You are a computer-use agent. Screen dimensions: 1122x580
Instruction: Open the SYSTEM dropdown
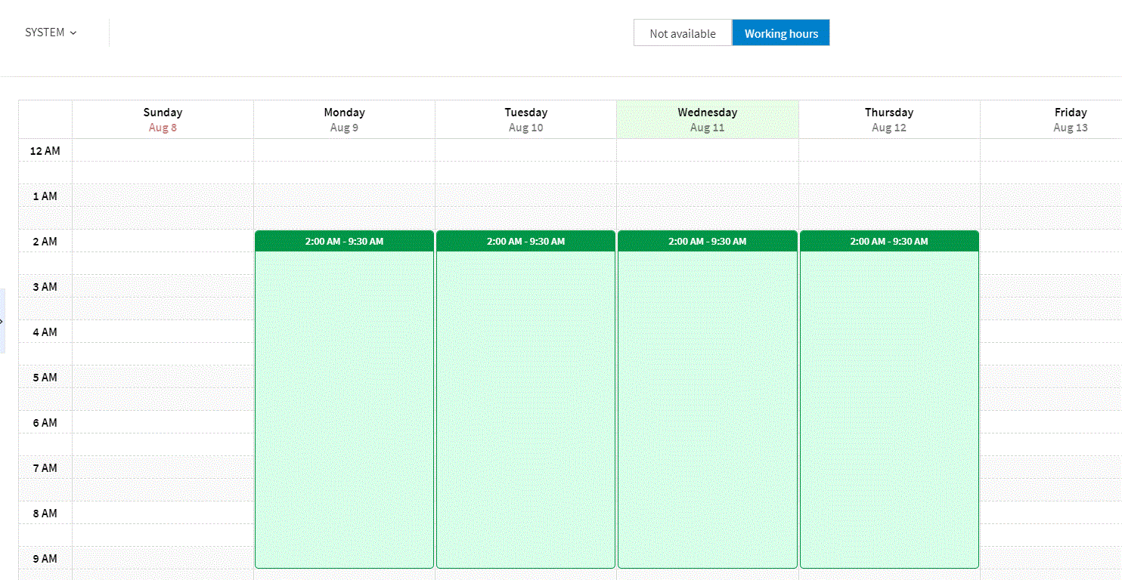[x=51, y=32]
